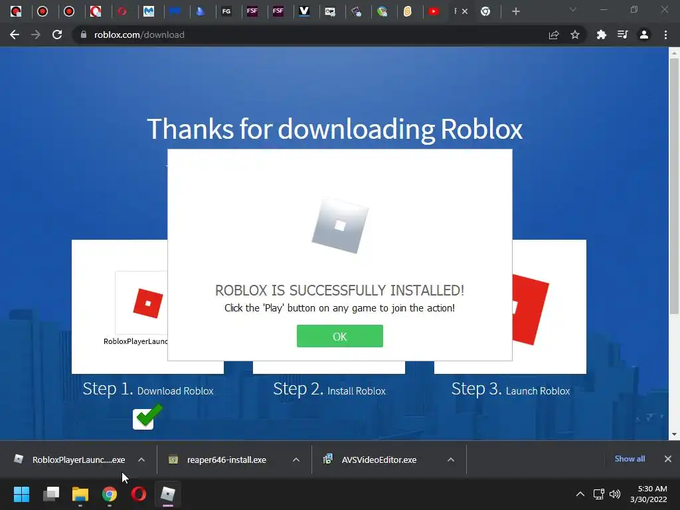Close the active Roblox tab
680x510 pixels.
pyautogui.click(x=465, y=12)
